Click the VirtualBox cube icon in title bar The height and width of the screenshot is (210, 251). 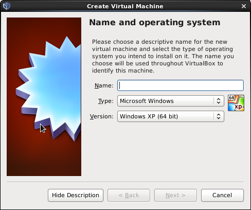pyautogui.click(x=7, y=6)
